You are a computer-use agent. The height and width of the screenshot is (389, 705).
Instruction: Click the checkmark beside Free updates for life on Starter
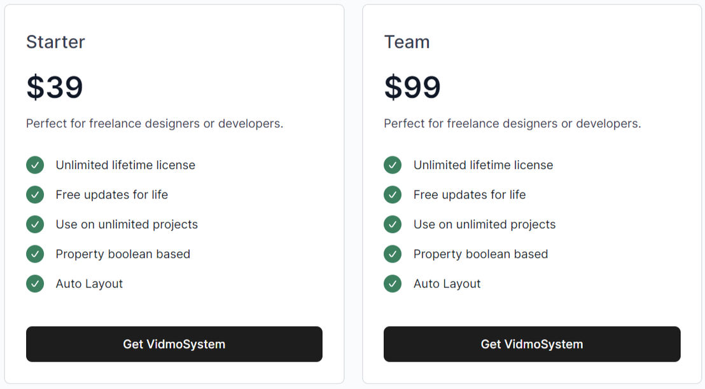(35, 194)
